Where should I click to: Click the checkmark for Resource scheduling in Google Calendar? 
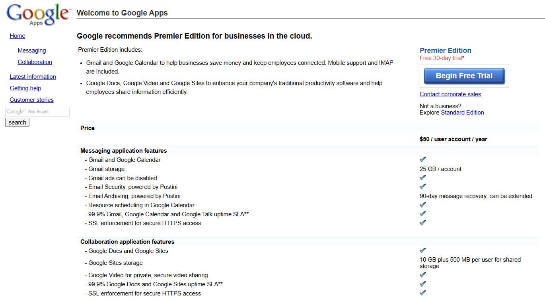422,204
